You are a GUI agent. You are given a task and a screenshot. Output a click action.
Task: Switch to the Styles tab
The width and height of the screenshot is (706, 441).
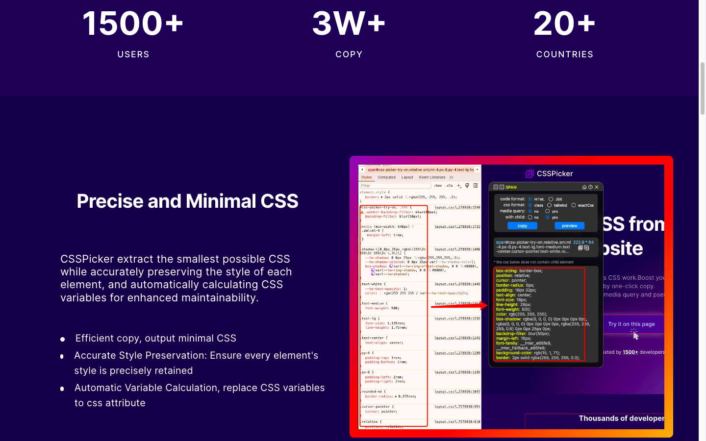coord(367,177)
